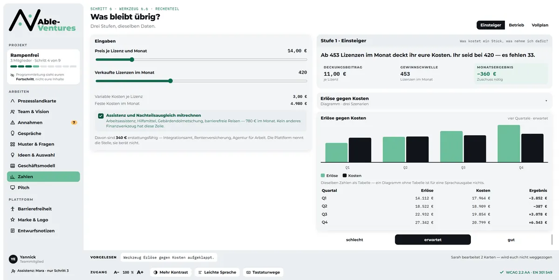Open Barrierefreiheit platform settings
Image resolution: width=559 pixels, height=280 pixels.
coord(43,209)
